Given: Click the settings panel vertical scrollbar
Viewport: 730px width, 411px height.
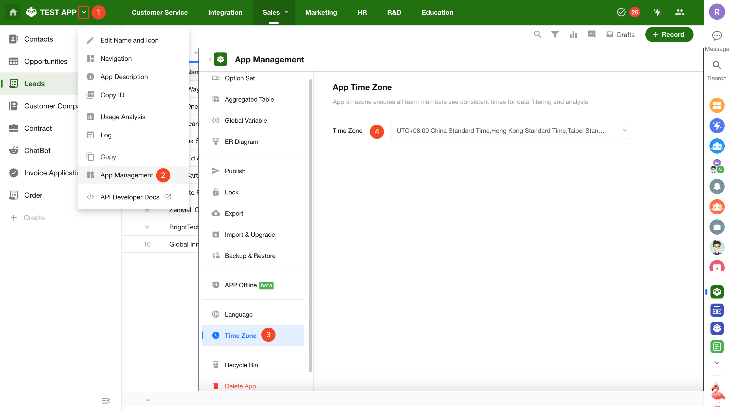Looking at the screenshot, I should [311, 226].
